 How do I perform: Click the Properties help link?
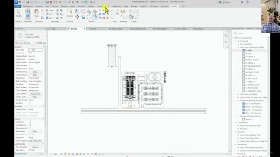(x=21, y=154)
